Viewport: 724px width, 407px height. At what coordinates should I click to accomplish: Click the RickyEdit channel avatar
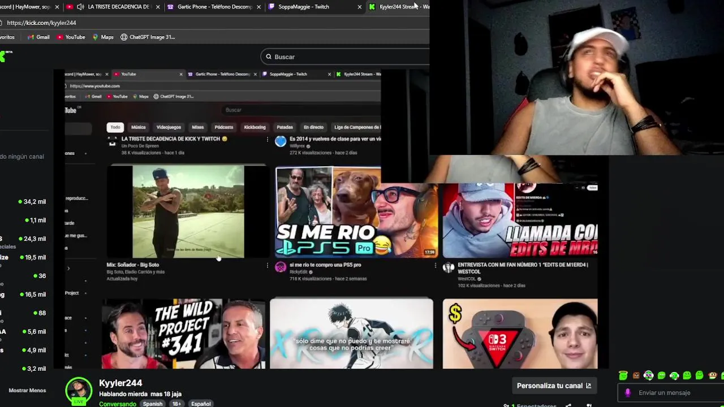point(281,267)
